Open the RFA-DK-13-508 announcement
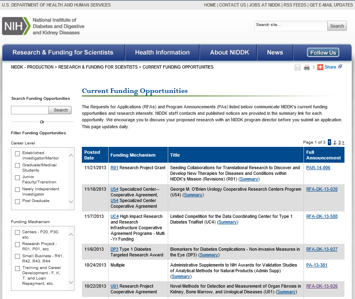The width and height of the screenshot is (355, 299). pyautogui.click(x=322, y=217)
